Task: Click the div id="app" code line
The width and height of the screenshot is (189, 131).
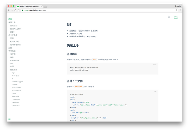Action: [80, 113]
